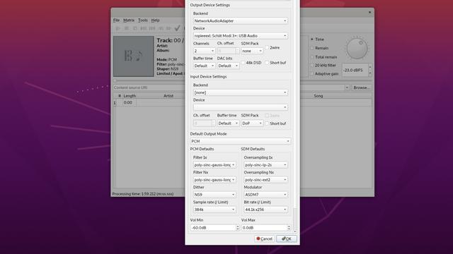Screen dimensions: 453x254
Task: Enable the 2wire checkbox in Output Device Settings
Action: click(x=267, y=47)
